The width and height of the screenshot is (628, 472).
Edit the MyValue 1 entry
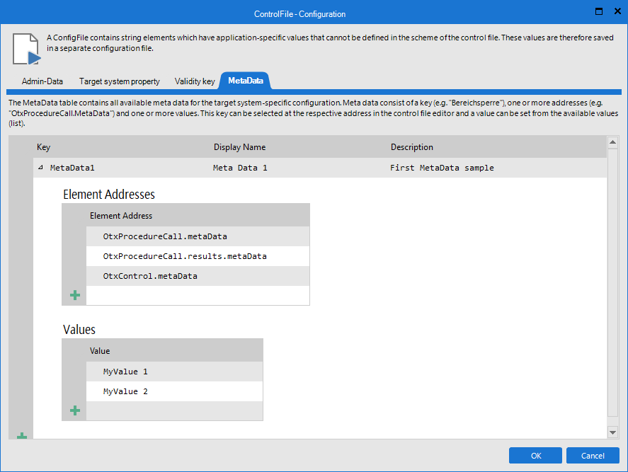pyautogui.click(x=125, y=372)
